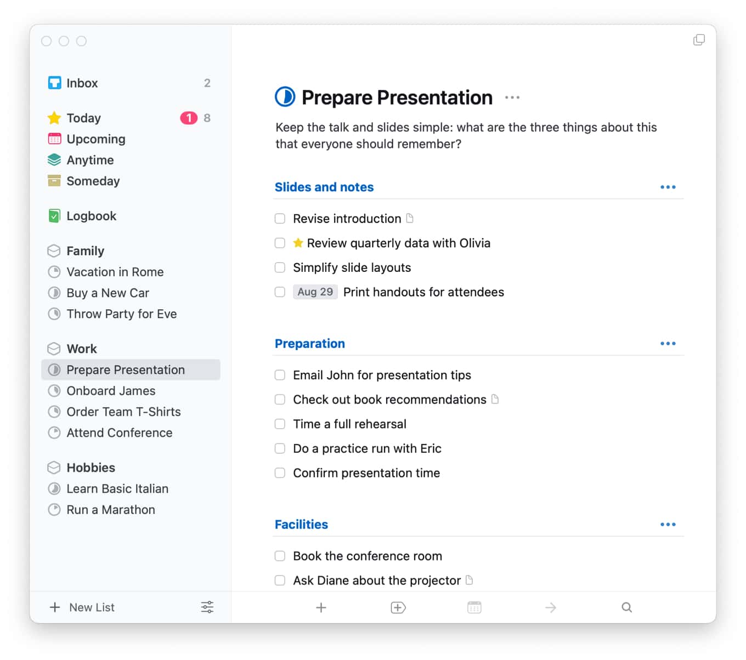This screenshot has width=746, height=660.
Task: Check off Do a practice run with Eric
Action: 280,448
